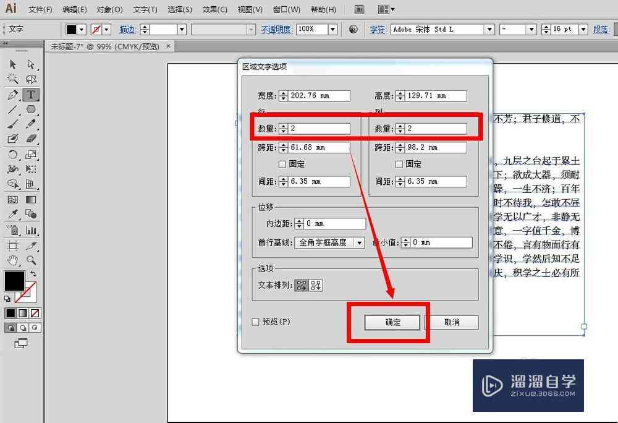Open the opacity 100% dropdown arrow
Screen dimensions: 618x423
tap(332, 29)
